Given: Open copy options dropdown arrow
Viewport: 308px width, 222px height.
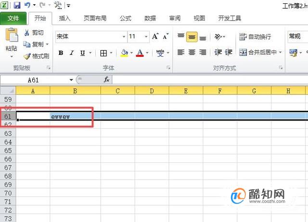Looking at the screenshot, I should (x=47, y=44).
